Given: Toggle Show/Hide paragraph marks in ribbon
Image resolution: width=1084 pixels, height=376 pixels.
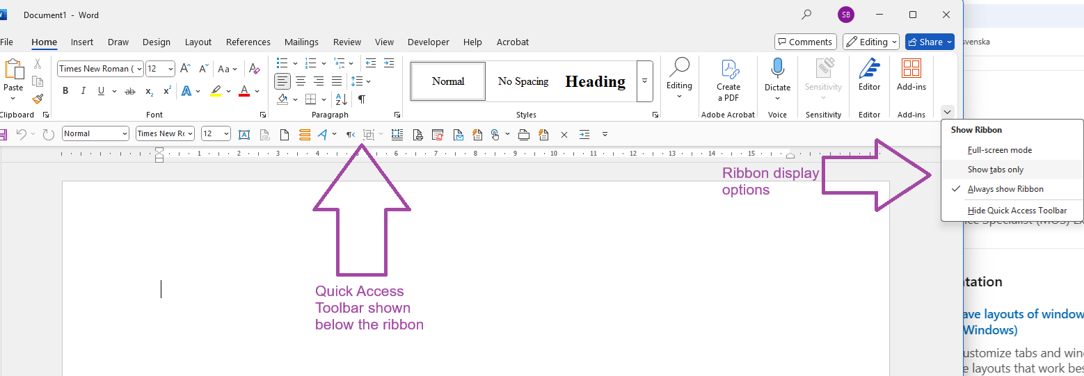Looking at the screenshot, I should tap(362, 99).
